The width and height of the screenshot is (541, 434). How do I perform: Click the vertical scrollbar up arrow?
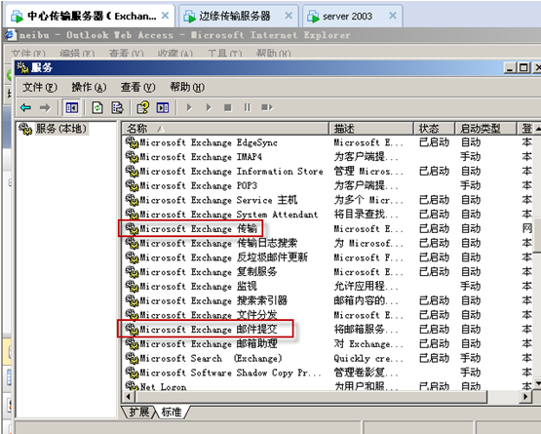(537, 129)
